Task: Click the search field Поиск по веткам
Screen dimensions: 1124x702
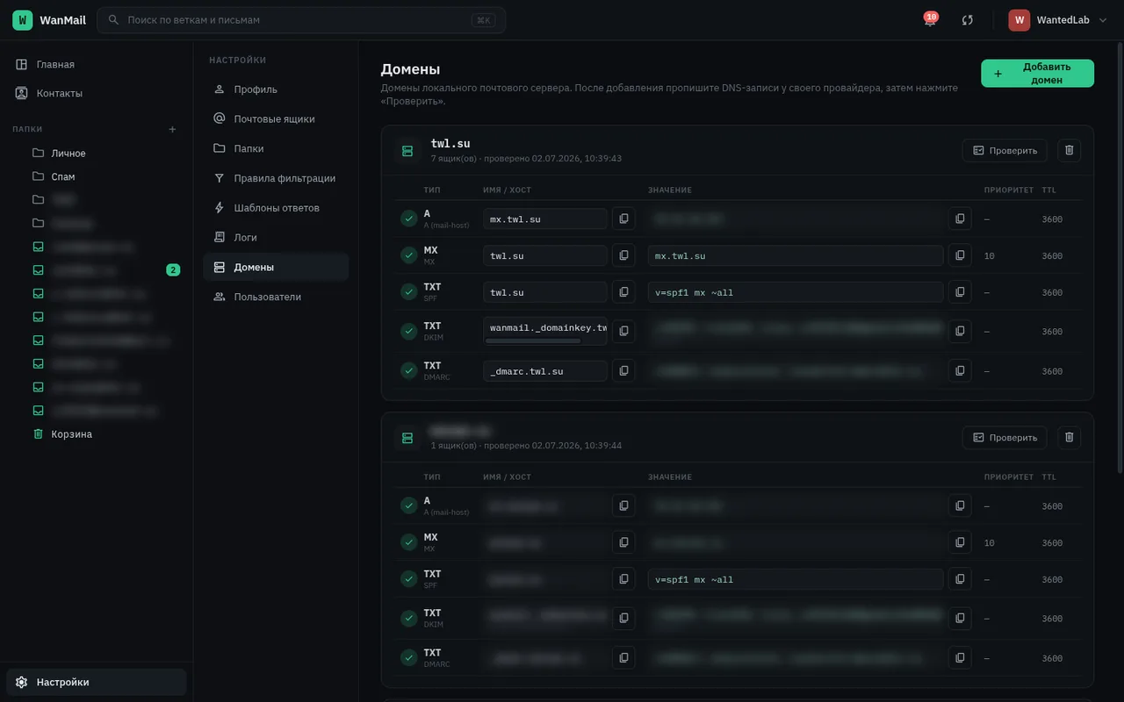Action: point(301,19)
